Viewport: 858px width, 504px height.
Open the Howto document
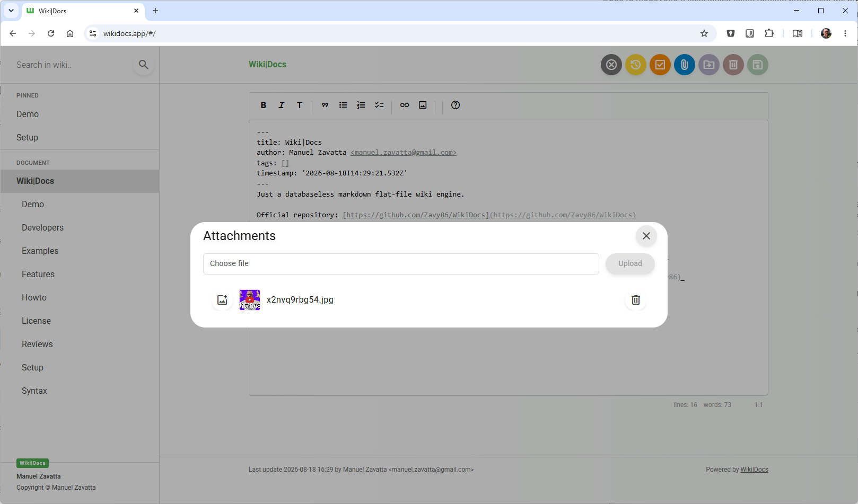tap(80, 297)
